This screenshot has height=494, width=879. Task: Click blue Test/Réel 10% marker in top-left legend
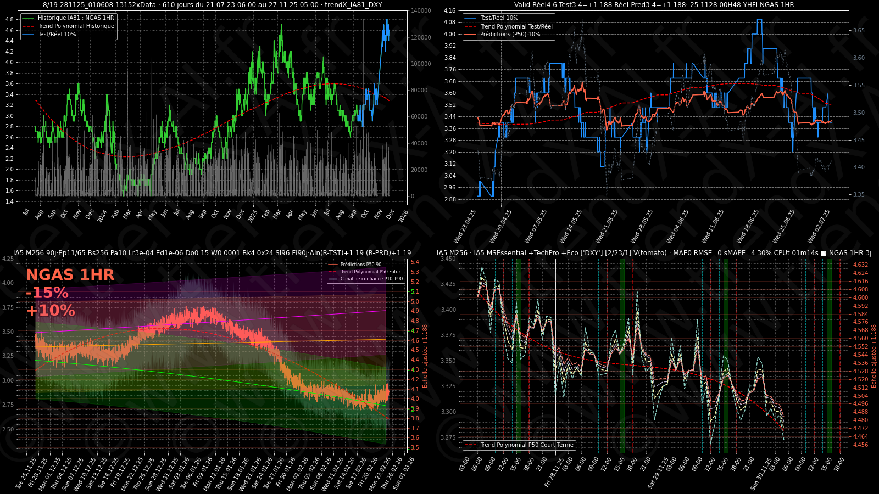coord(29,35)
